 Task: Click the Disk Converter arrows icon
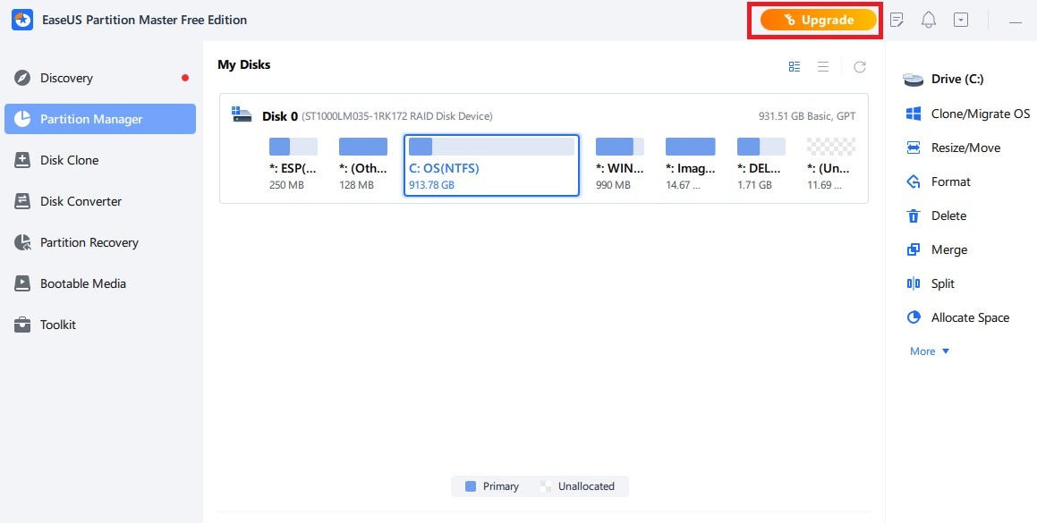click(x=22, y=201)
